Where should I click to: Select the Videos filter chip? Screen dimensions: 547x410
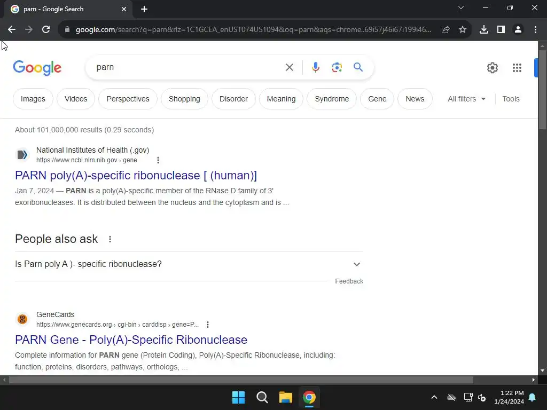point(76,99)
